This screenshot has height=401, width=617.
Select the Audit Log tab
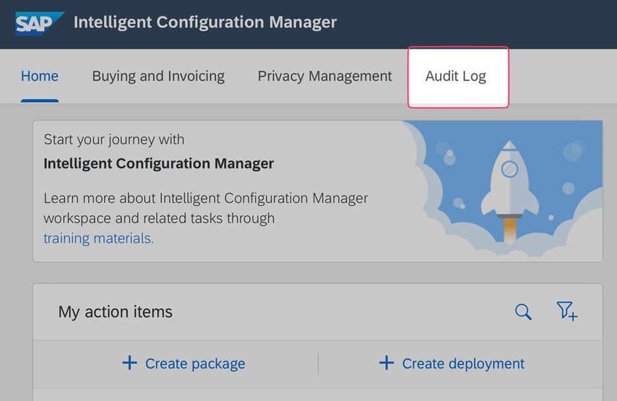tap(455, 76)
